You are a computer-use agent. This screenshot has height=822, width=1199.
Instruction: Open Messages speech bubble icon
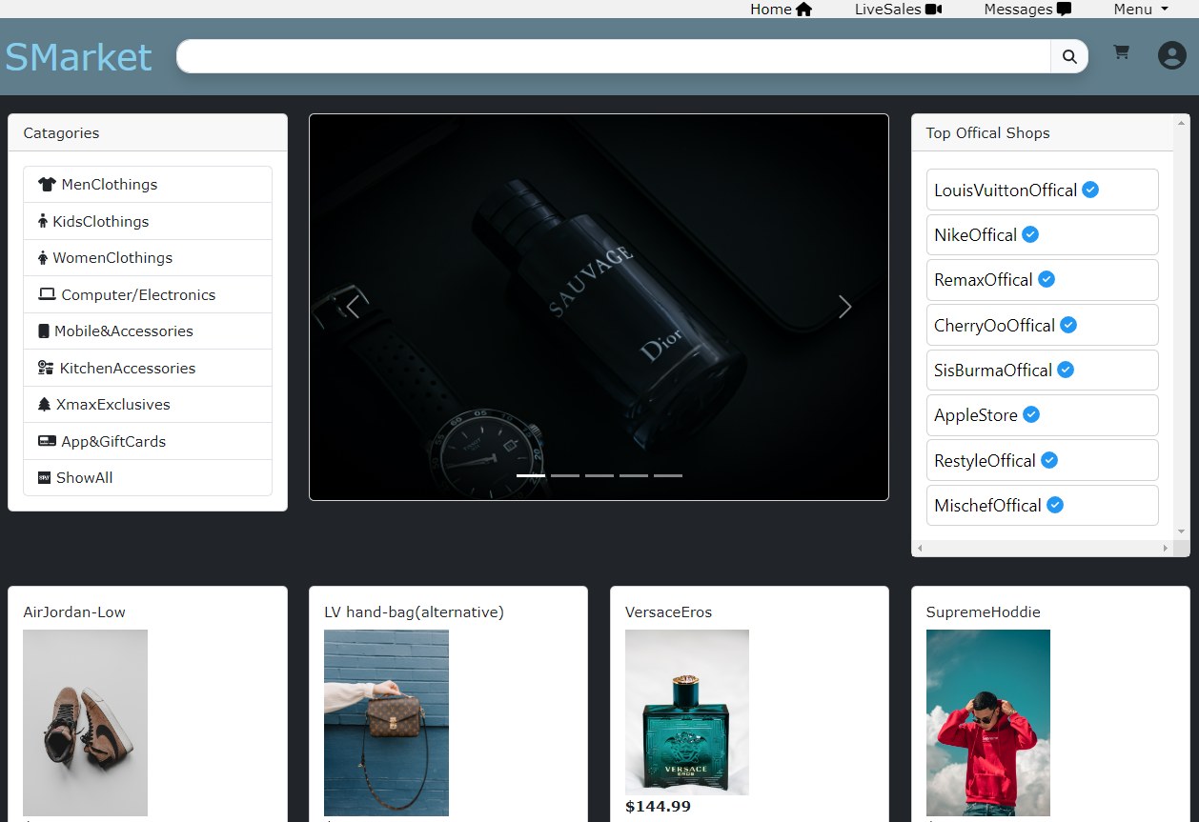click(x=1064, y=10)
